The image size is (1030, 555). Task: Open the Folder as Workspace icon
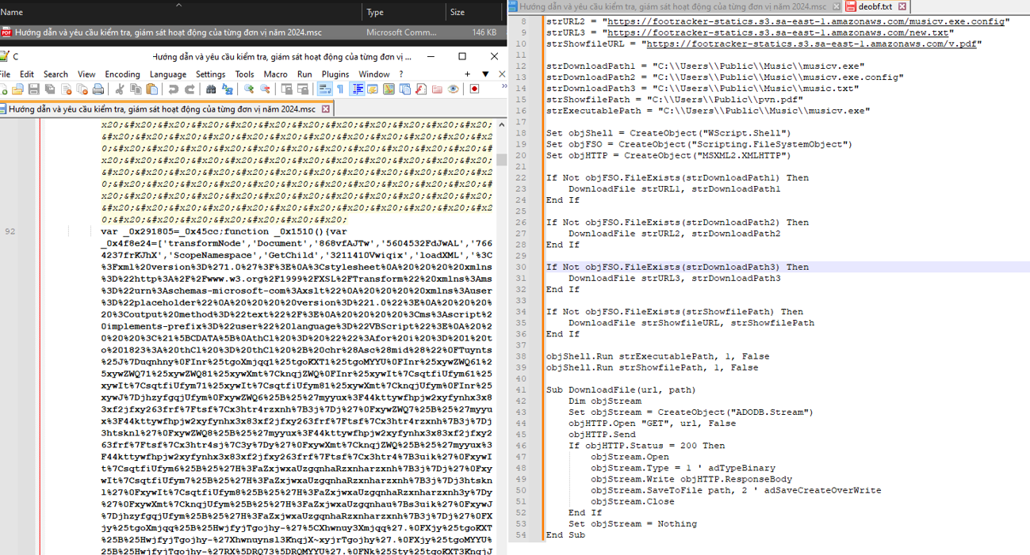point(437,89)
